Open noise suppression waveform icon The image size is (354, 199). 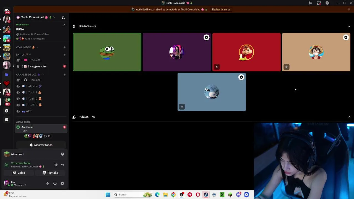pos(56,165)
